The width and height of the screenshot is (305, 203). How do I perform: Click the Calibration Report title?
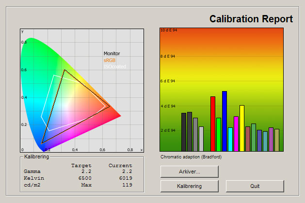pyautogui.click(x=251, y=19)
